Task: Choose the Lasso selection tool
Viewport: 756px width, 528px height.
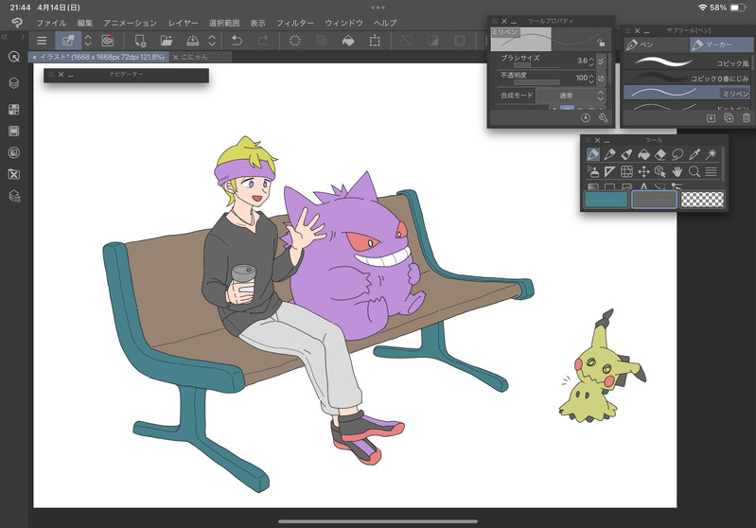Action: pos(677,154)
